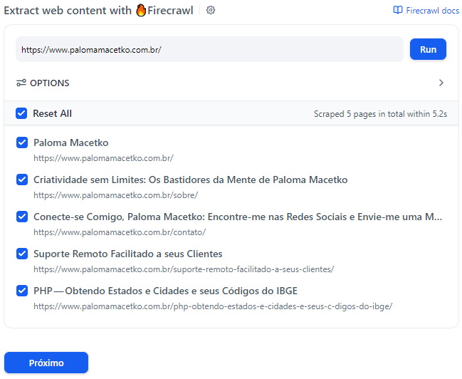Expand the OPTIONS chevron arrow
The height and width of the screenshot is (379, 462).
click(x=441, y=83)
